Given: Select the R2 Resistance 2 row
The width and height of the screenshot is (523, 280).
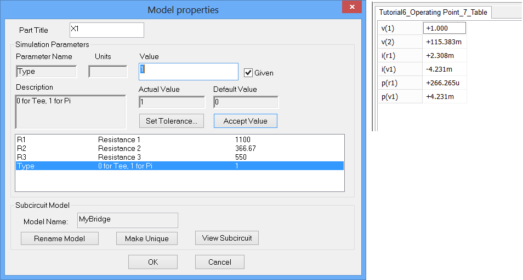Looking at the screenshot, I should click(x=179, y=148).
